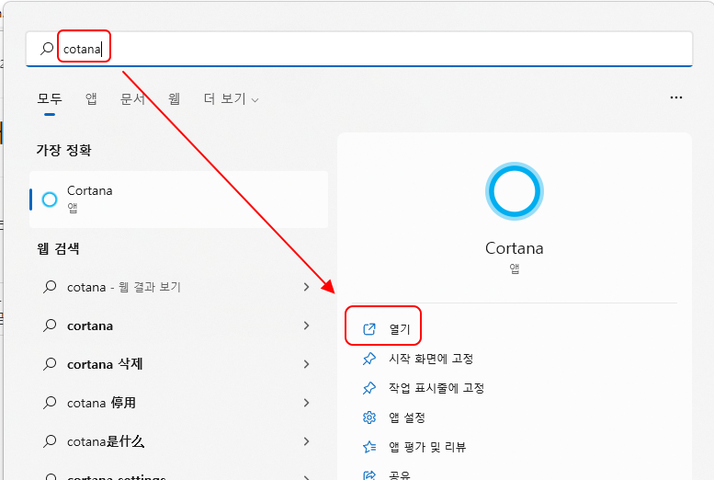Select the Cortana best match result
714x480 pixels.
click(179, 200)
